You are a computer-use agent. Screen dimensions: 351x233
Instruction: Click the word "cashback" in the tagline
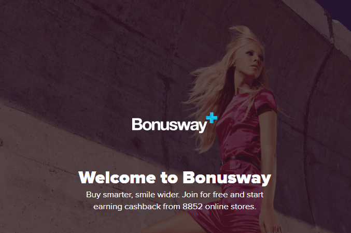point(143,207)
